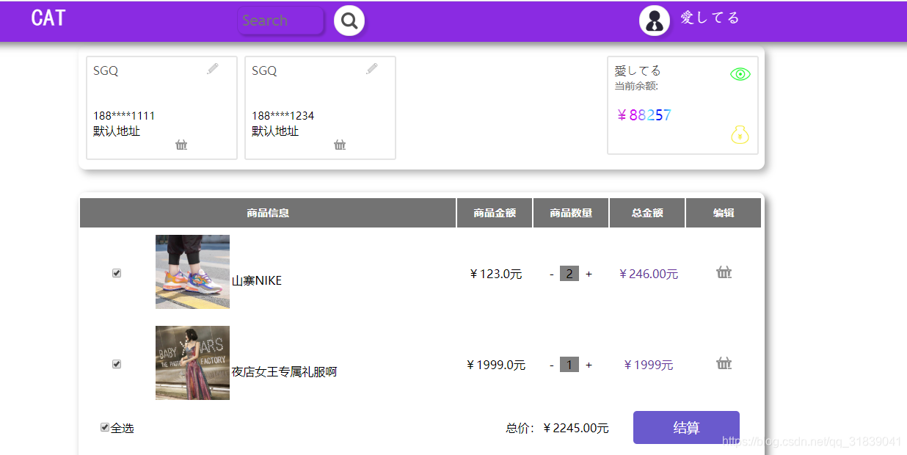Viewport: 907px width, 455px height.
Task: Open the 山寨NIKE sneaker thumbnail
Action: pos(192,272)
